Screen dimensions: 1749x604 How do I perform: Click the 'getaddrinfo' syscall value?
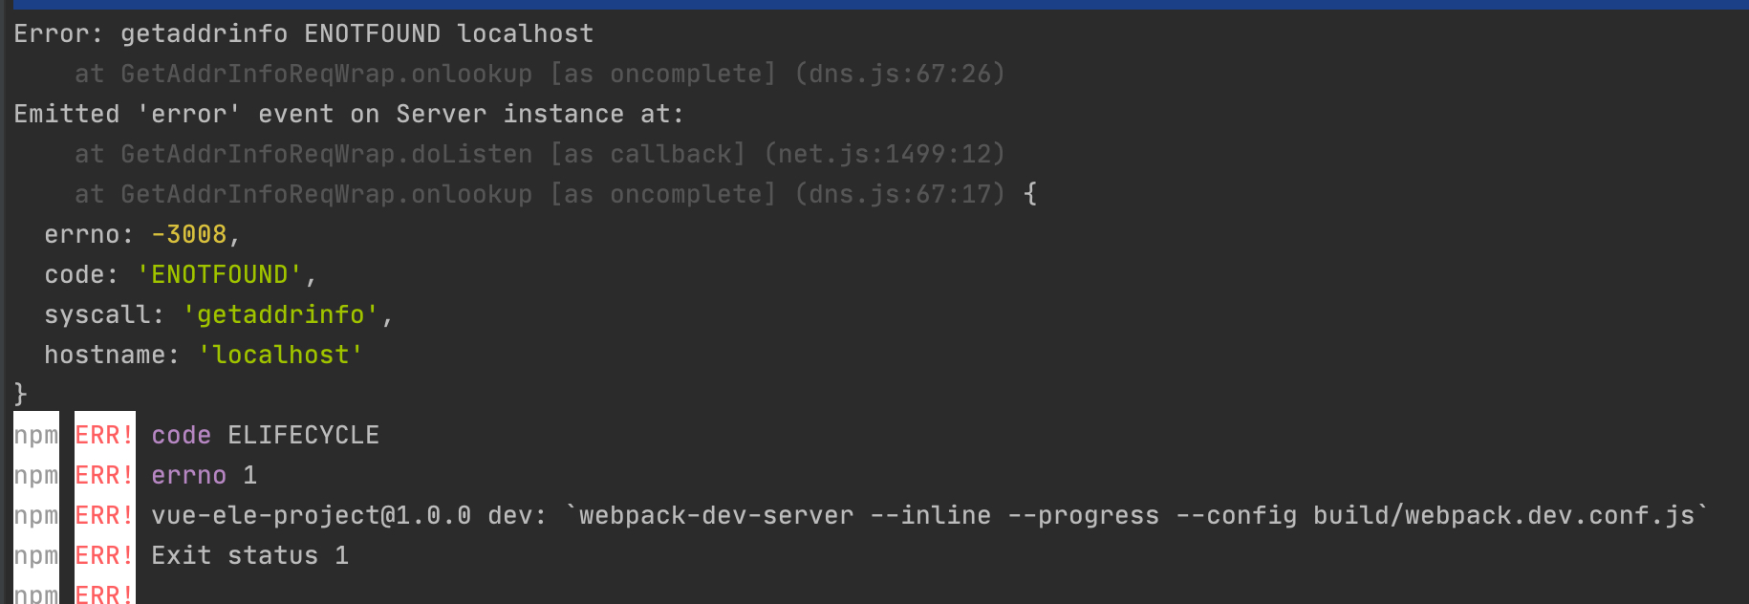tap(281, 314)
